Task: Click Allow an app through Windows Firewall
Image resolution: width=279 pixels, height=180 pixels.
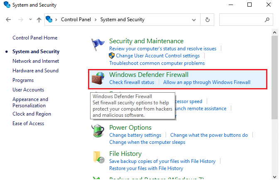Action: click(207, 82)
